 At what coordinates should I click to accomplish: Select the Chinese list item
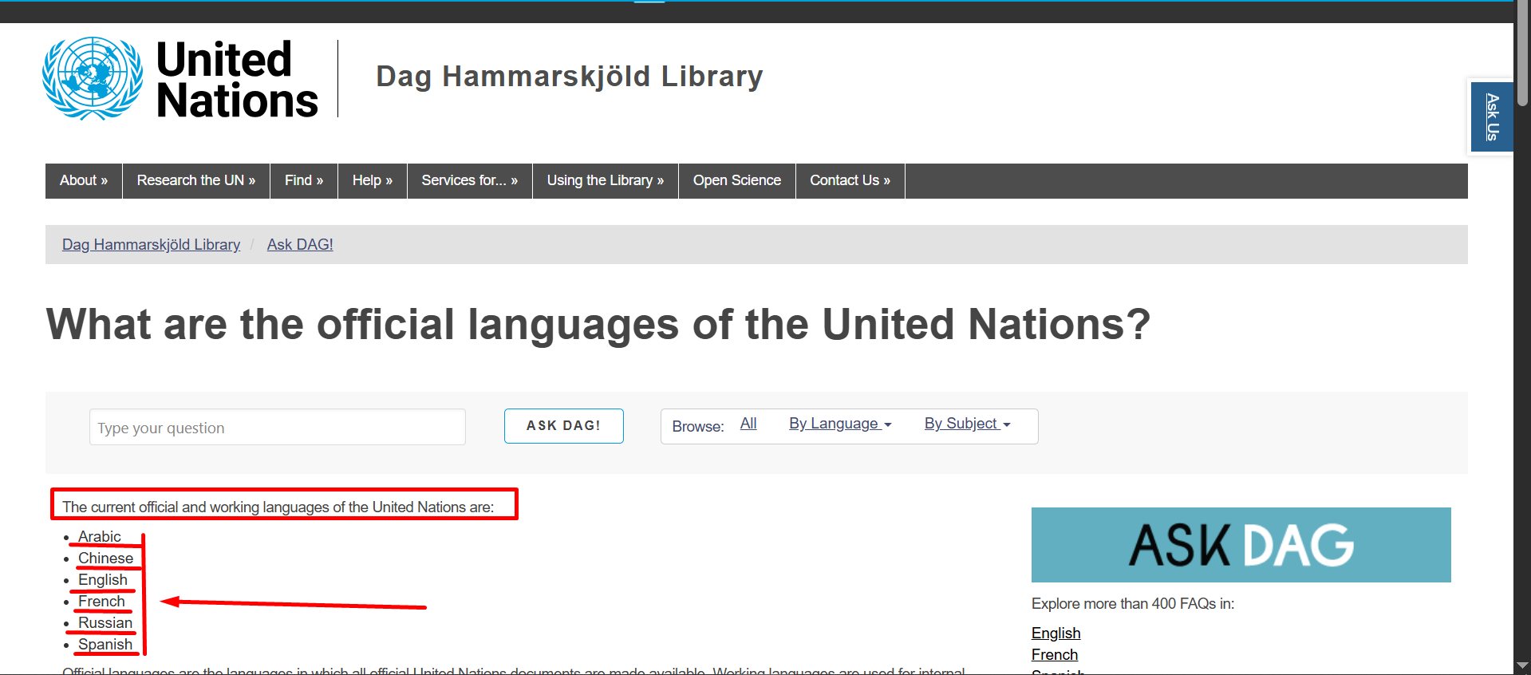(105, 558)
